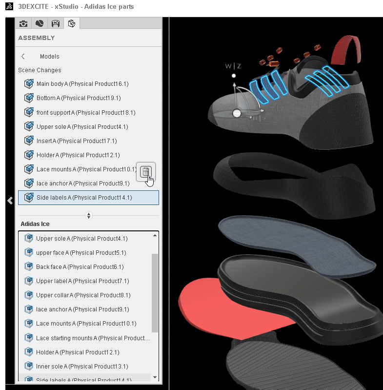Select Inner sole A (Physical Product13.1)
The height and width of the screenshot is (390, 383).
click(85, 367)
